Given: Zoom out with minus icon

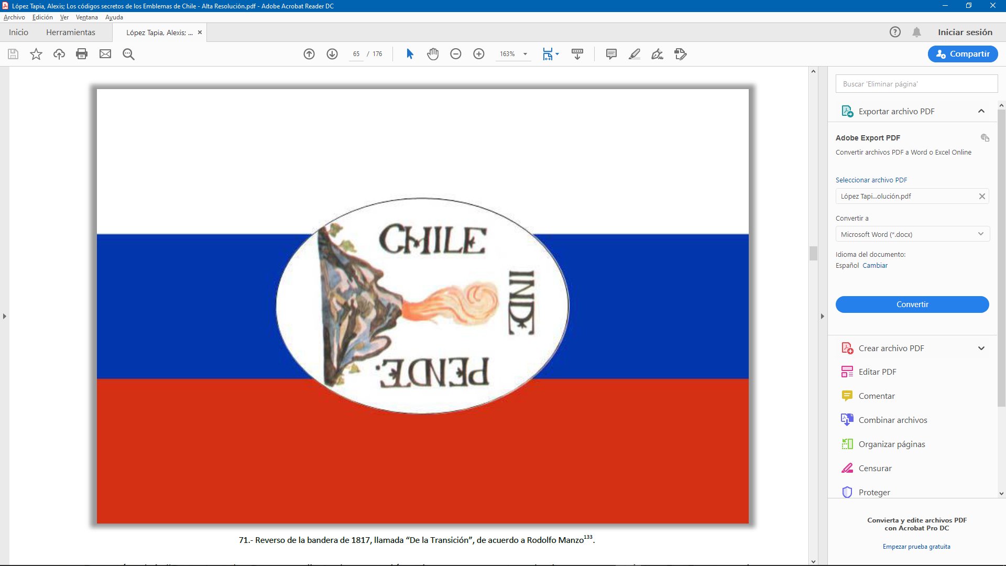Looking at the screenshot, I should click(x=456, y=54).
